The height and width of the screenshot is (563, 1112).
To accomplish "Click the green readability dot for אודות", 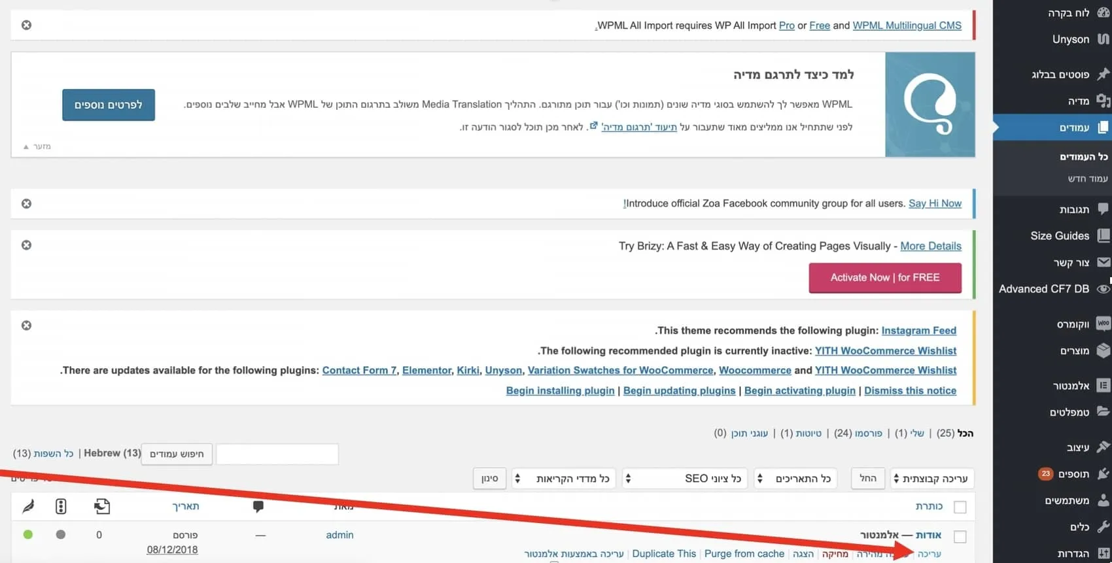I will (27, 534).
